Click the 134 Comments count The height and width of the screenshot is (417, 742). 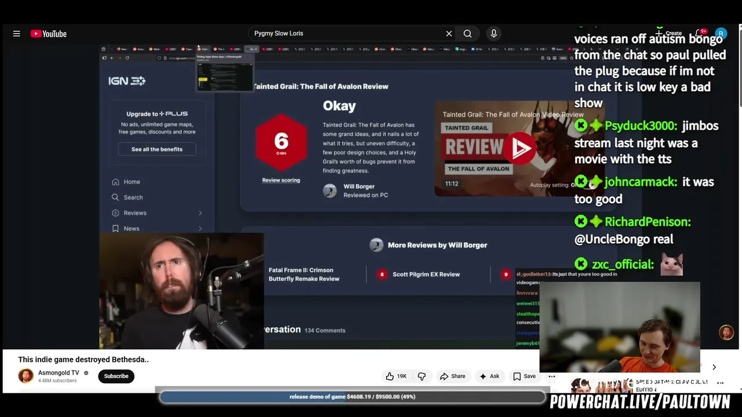[x=325, y=330]
